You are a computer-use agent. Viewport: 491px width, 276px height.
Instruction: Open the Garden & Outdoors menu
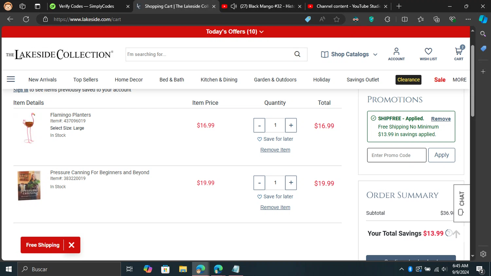click(x=275, y=80)
